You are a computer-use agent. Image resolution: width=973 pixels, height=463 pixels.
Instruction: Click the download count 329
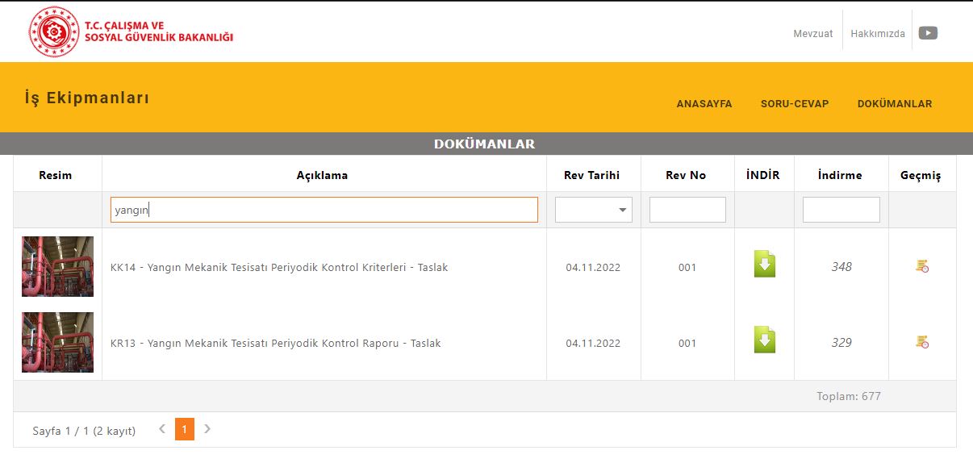(x=841, y=342)
